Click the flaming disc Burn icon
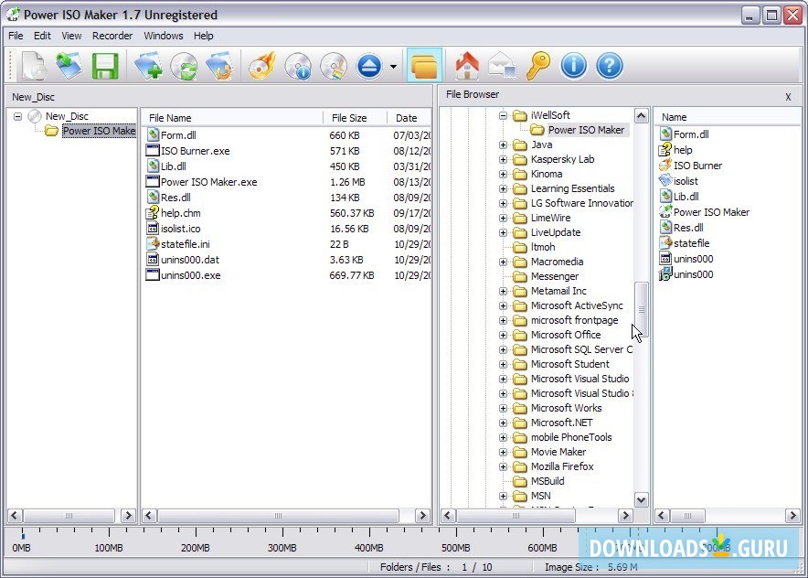This screenshot has width=808, height=578. coord(262,66)
